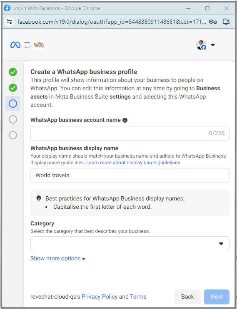Image resolution: width=237 pixels, height=309 pixels.
Task: Select the second completed step checkmark
Action: pyautogui.click(x=13, y=88)
